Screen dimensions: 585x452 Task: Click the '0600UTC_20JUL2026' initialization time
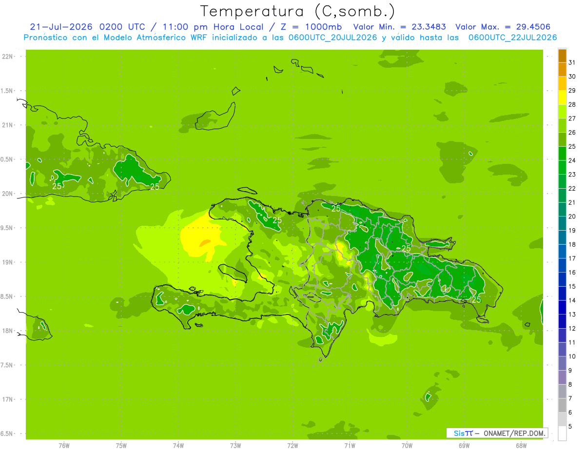click(333, 38)
